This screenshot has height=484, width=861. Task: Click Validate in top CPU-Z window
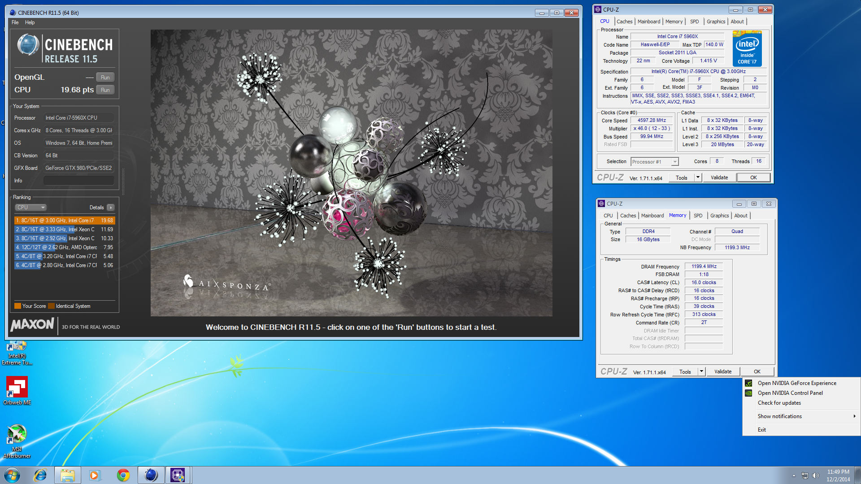[719, 178]
